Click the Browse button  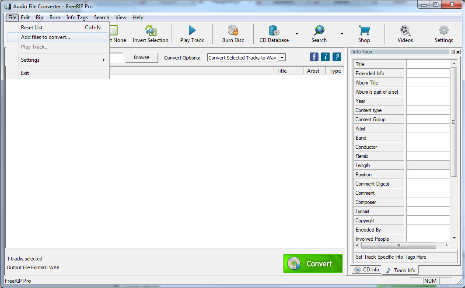[141, 57]
